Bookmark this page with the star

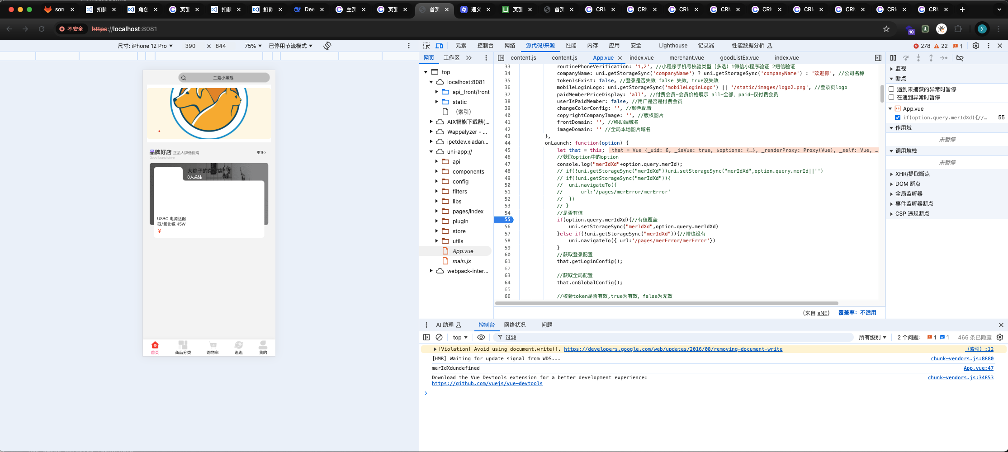click(x=886, y=29)
